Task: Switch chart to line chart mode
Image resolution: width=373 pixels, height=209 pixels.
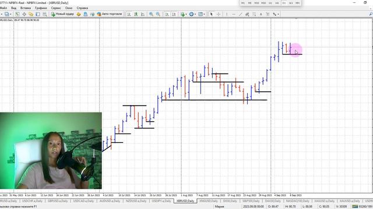Action: (x=143, y=14)
